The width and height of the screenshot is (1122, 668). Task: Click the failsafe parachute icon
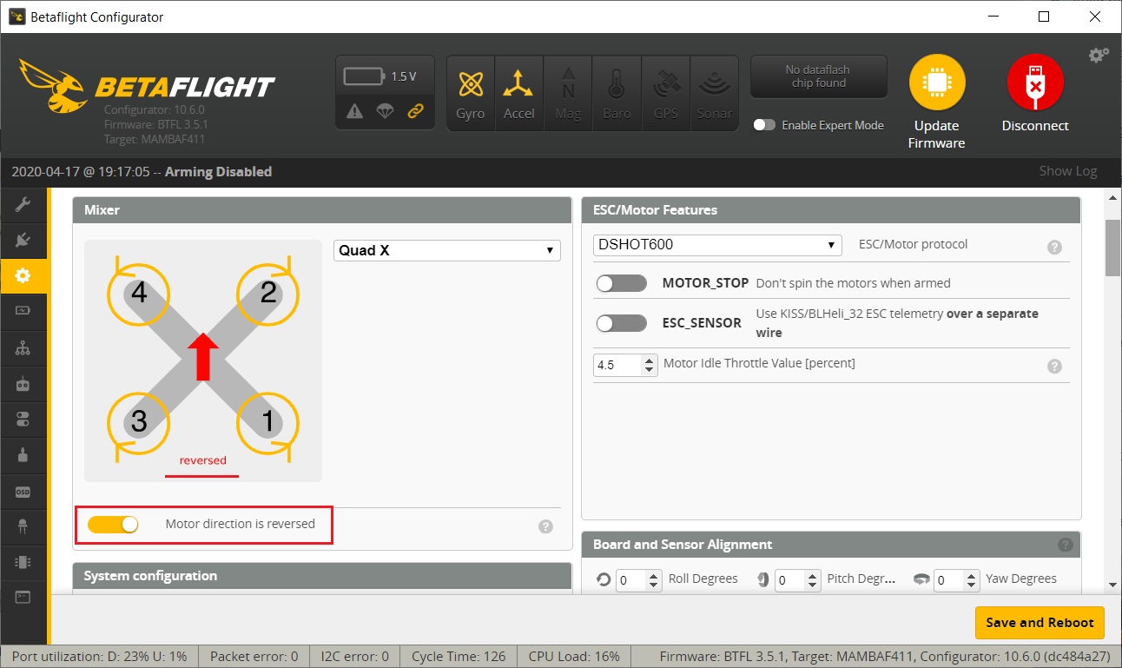click(385, 111)
